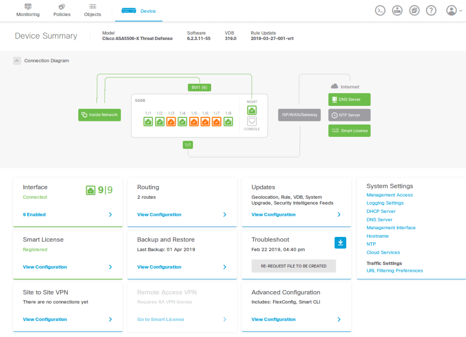Open the 9 Enabled interfaces link
This screenshot has height=337, width=466.
pyautogui.click(x=34, y=215)
